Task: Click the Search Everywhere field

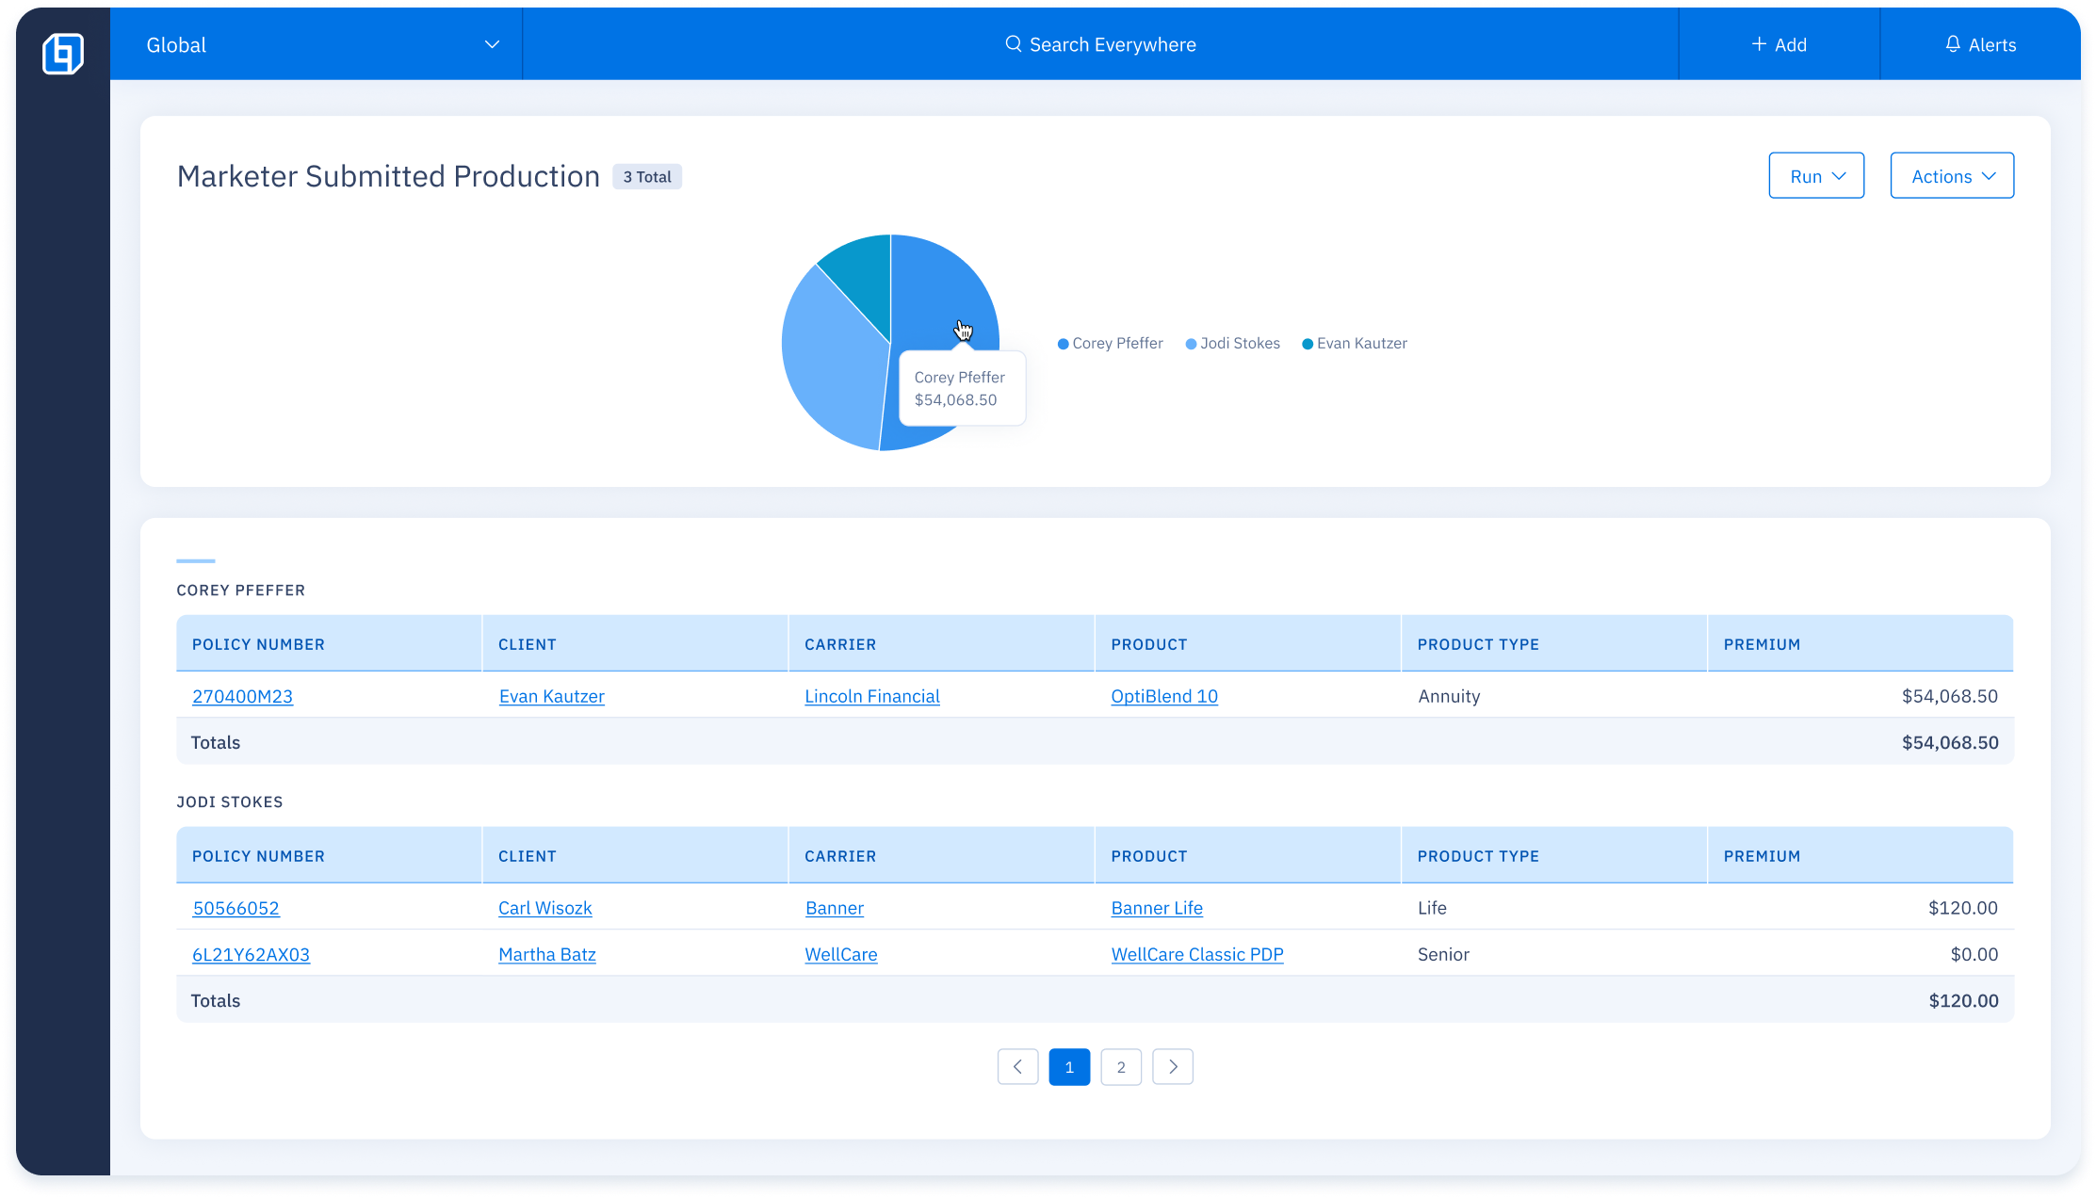Action: coord(1112,44)
